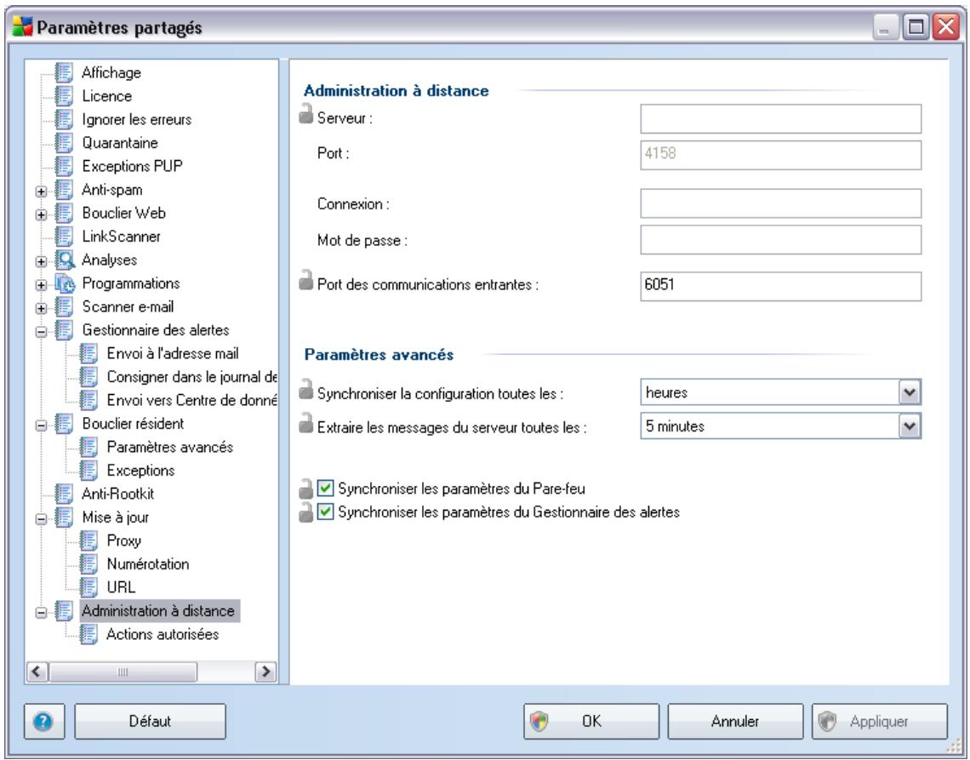Click the Analyses magnifier icon in tree
970x760 pixels.
(65, 260)
